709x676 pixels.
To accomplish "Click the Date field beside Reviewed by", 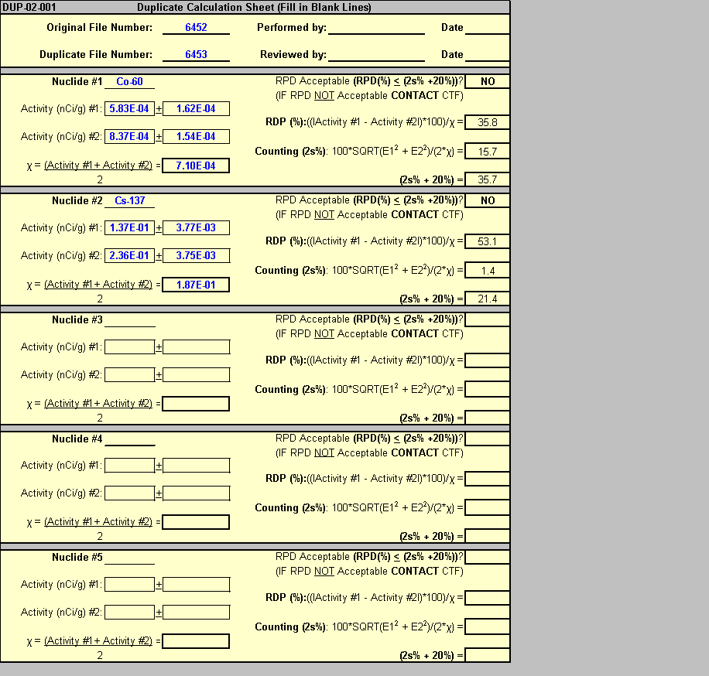I will coord(488,55).
